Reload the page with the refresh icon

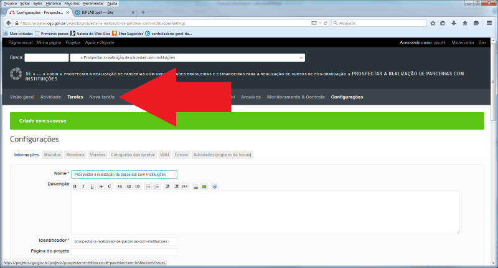(326, 23)
